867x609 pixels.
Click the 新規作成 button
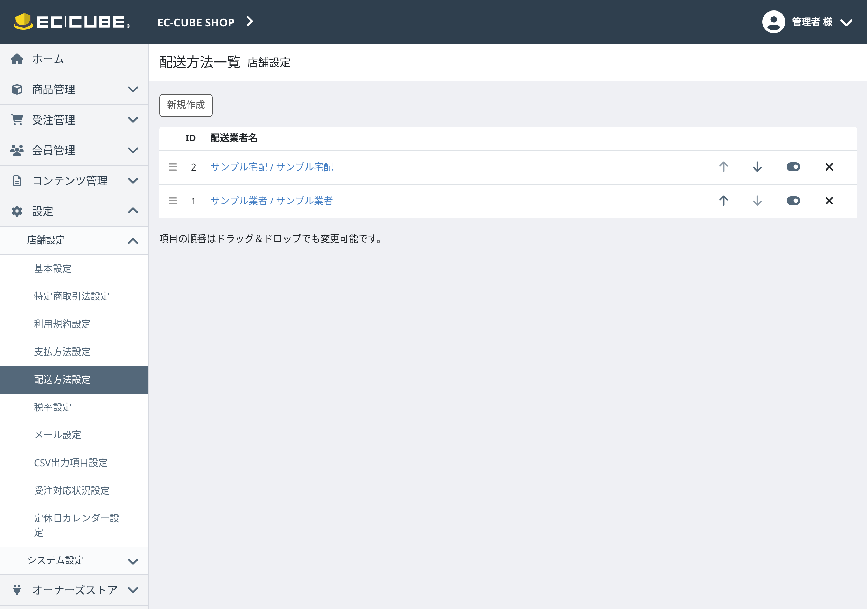click(186, 105)
